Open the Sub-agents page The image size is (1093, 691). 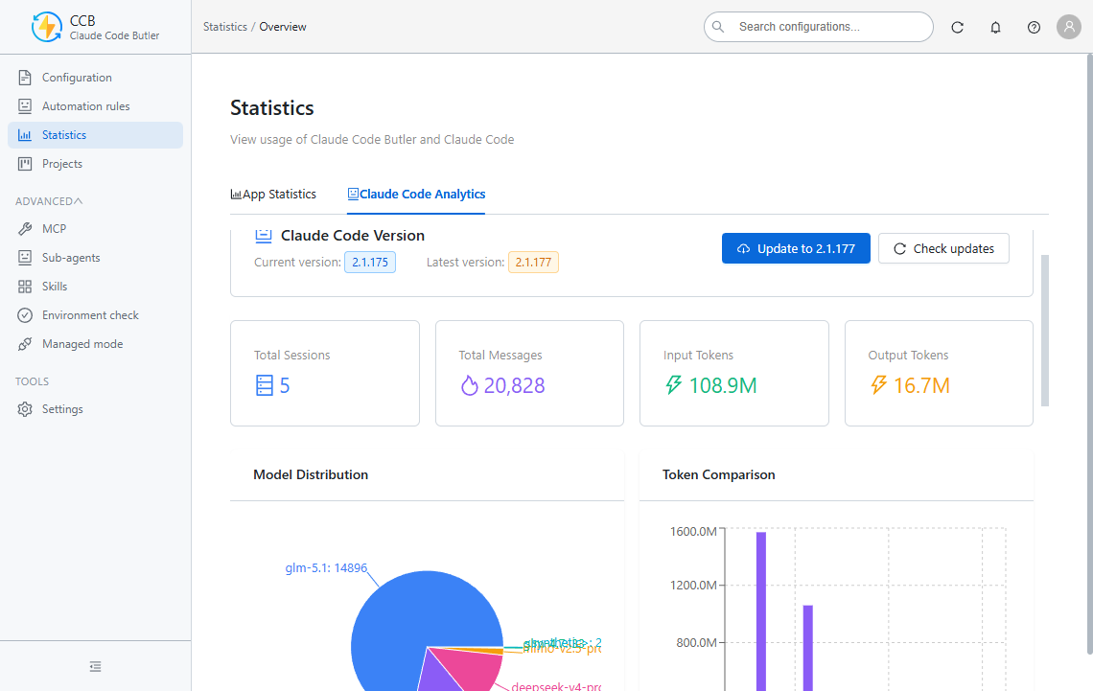[96, 258]
